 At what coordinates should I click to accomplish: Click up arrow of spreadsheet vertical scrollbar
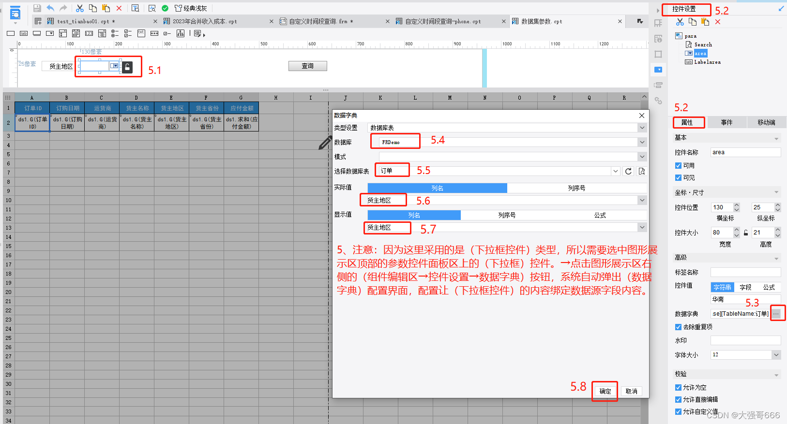[x=644, y=97]
